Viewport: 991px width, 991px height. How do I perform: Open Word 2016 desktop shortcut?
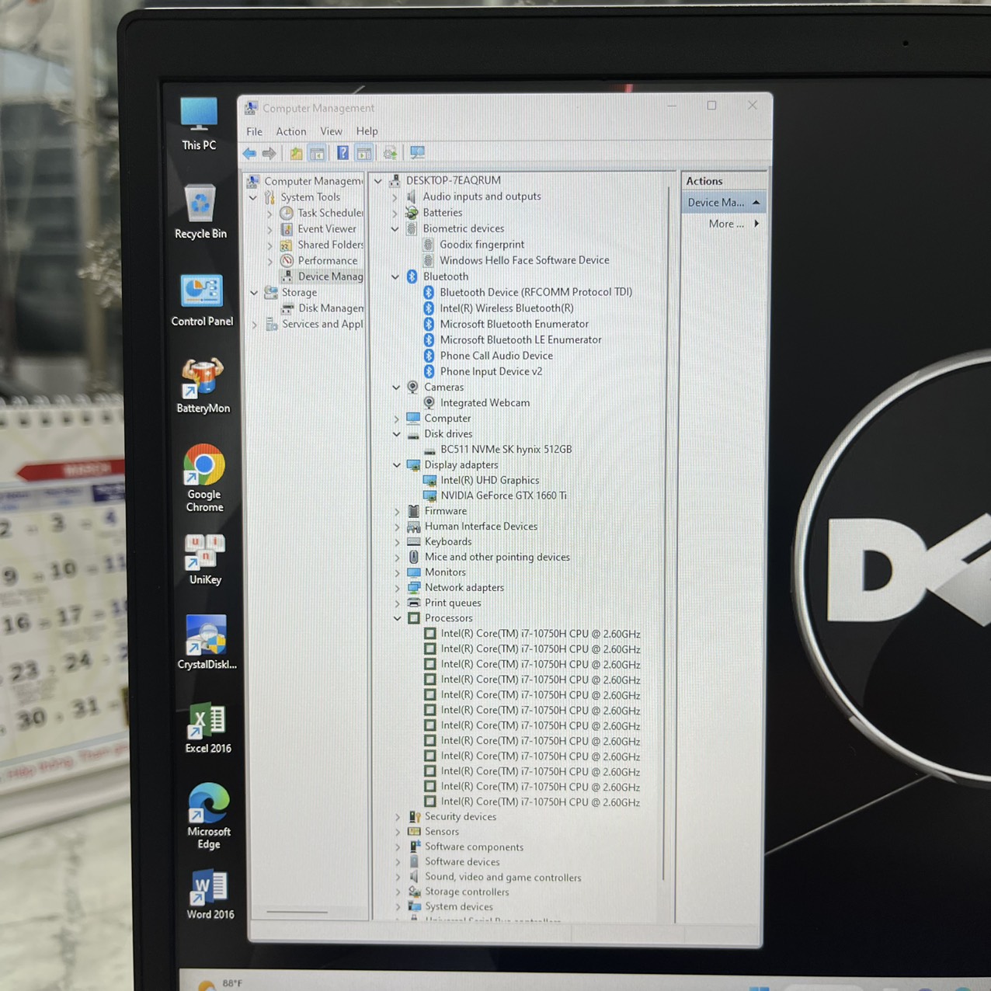click(210, 895)
